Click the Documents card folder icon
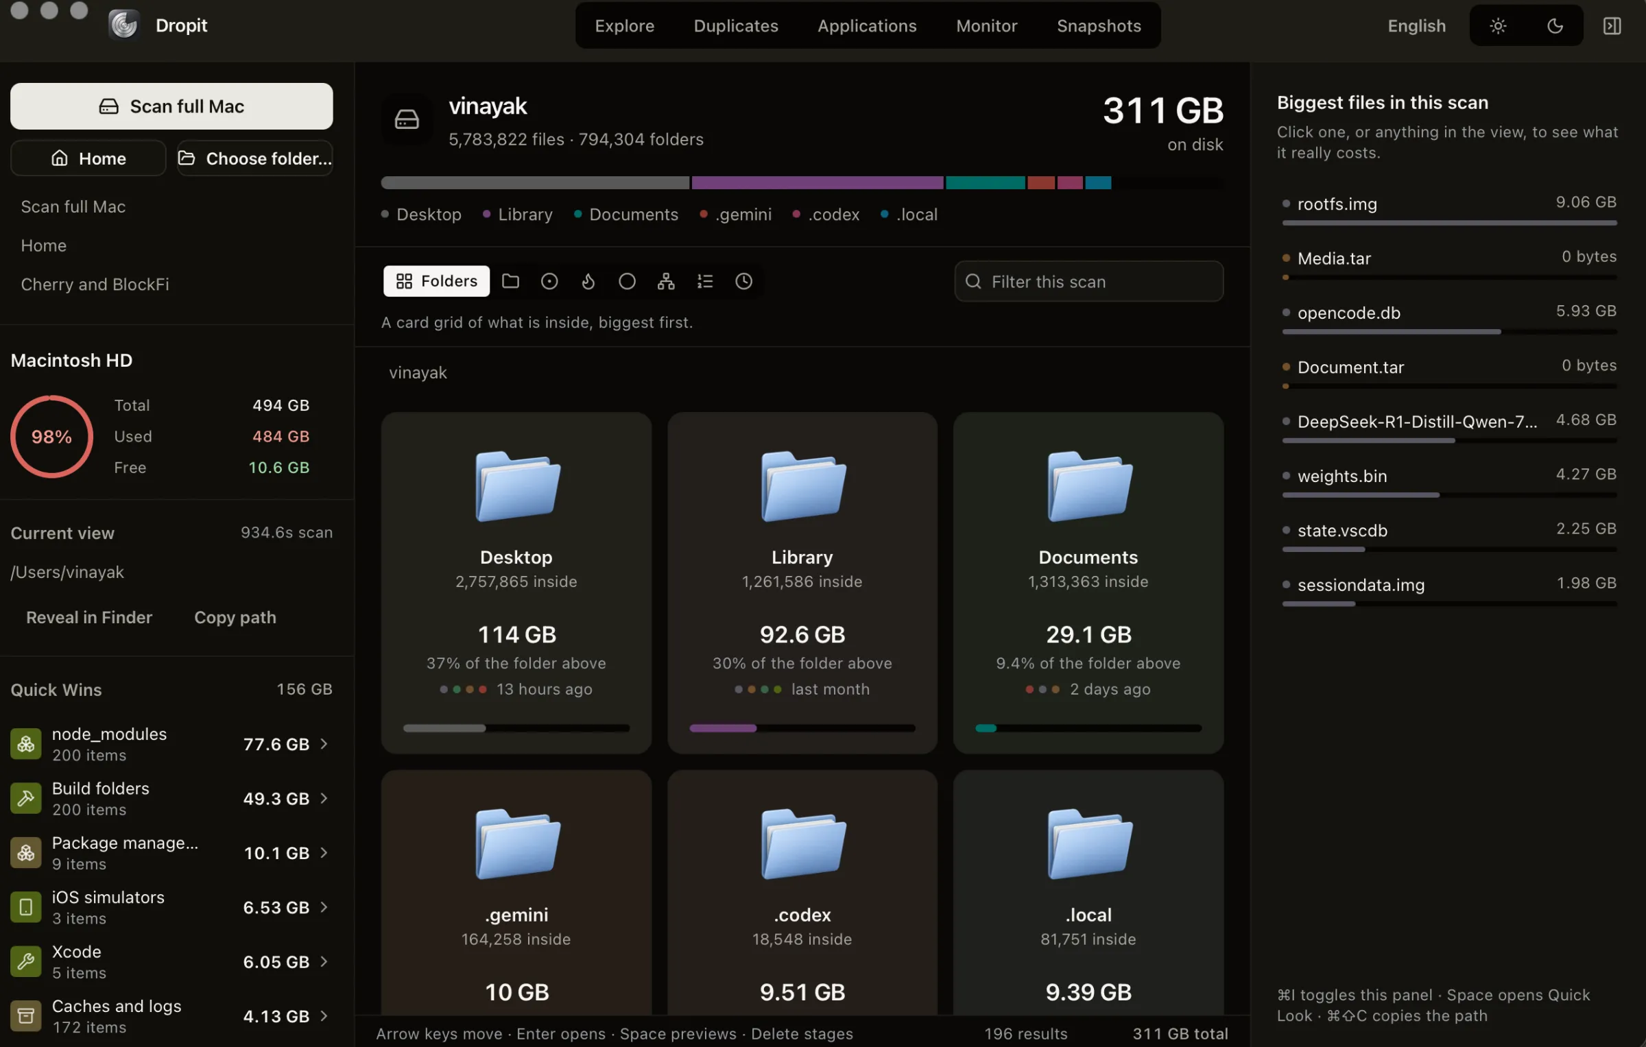 click(x=1089, y=485)
